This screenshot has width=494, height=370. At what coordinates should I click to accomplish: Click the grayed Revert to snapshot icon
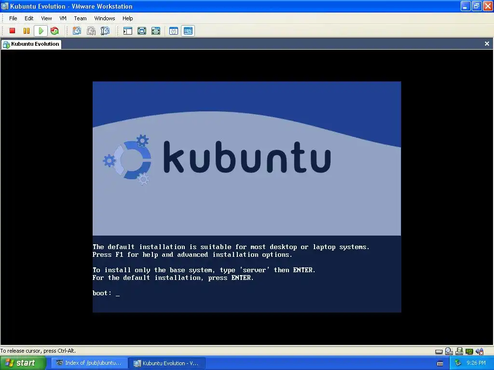tap(91, 31)
